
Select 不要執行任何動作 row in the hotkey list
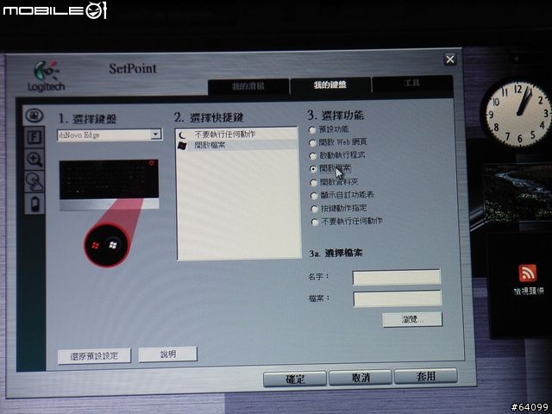tap(237, 135)
